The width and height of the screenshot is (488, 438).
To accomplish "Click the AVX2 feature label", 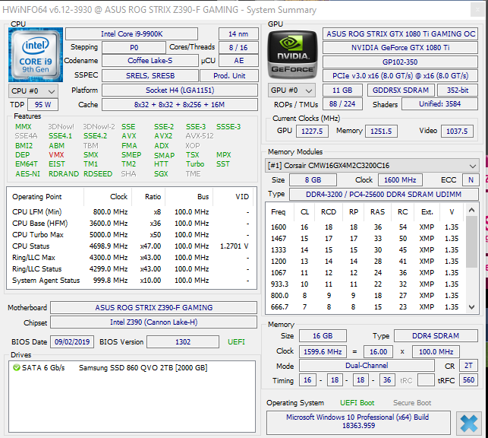I will point(163,136).
